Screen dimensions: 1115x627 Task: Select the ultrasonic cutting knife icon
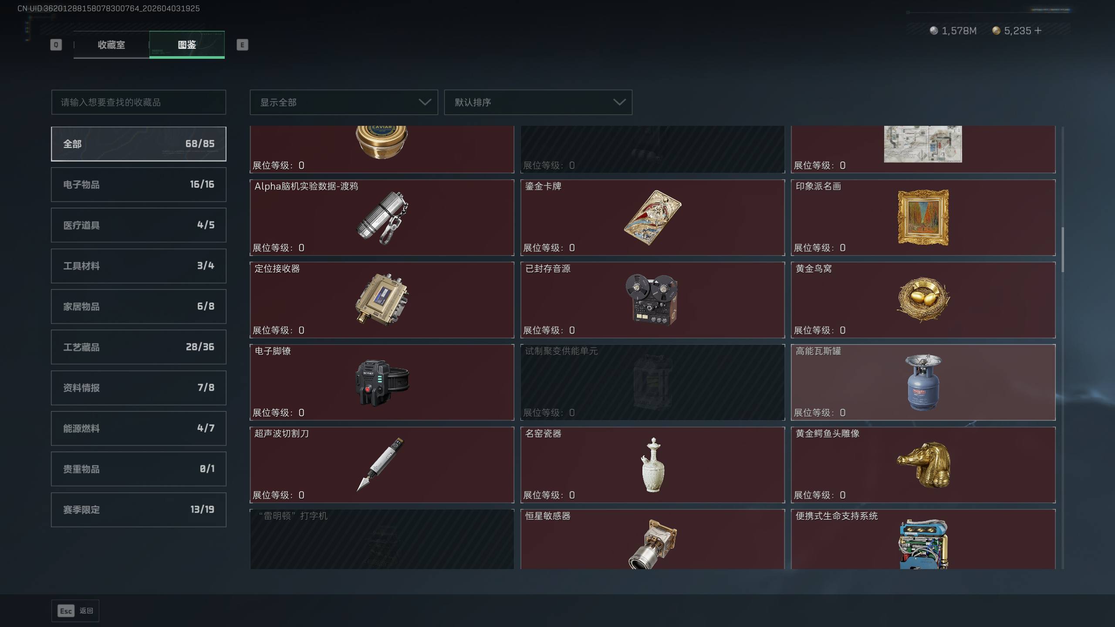pyautogui.click(x=381, y=465)
